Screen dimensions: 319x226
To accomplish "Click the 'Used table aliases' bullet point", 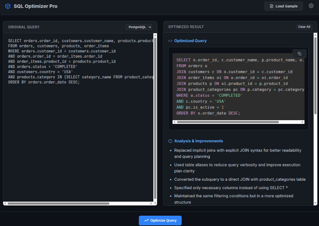I will click(237, 168).
